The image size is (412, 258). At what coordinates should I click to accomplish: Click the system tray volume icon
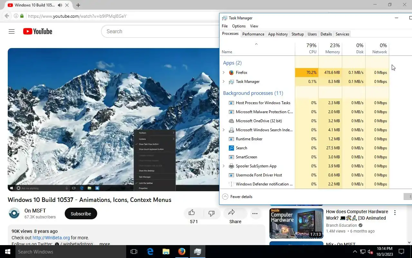pyautogui.click(x=370, y=252)
